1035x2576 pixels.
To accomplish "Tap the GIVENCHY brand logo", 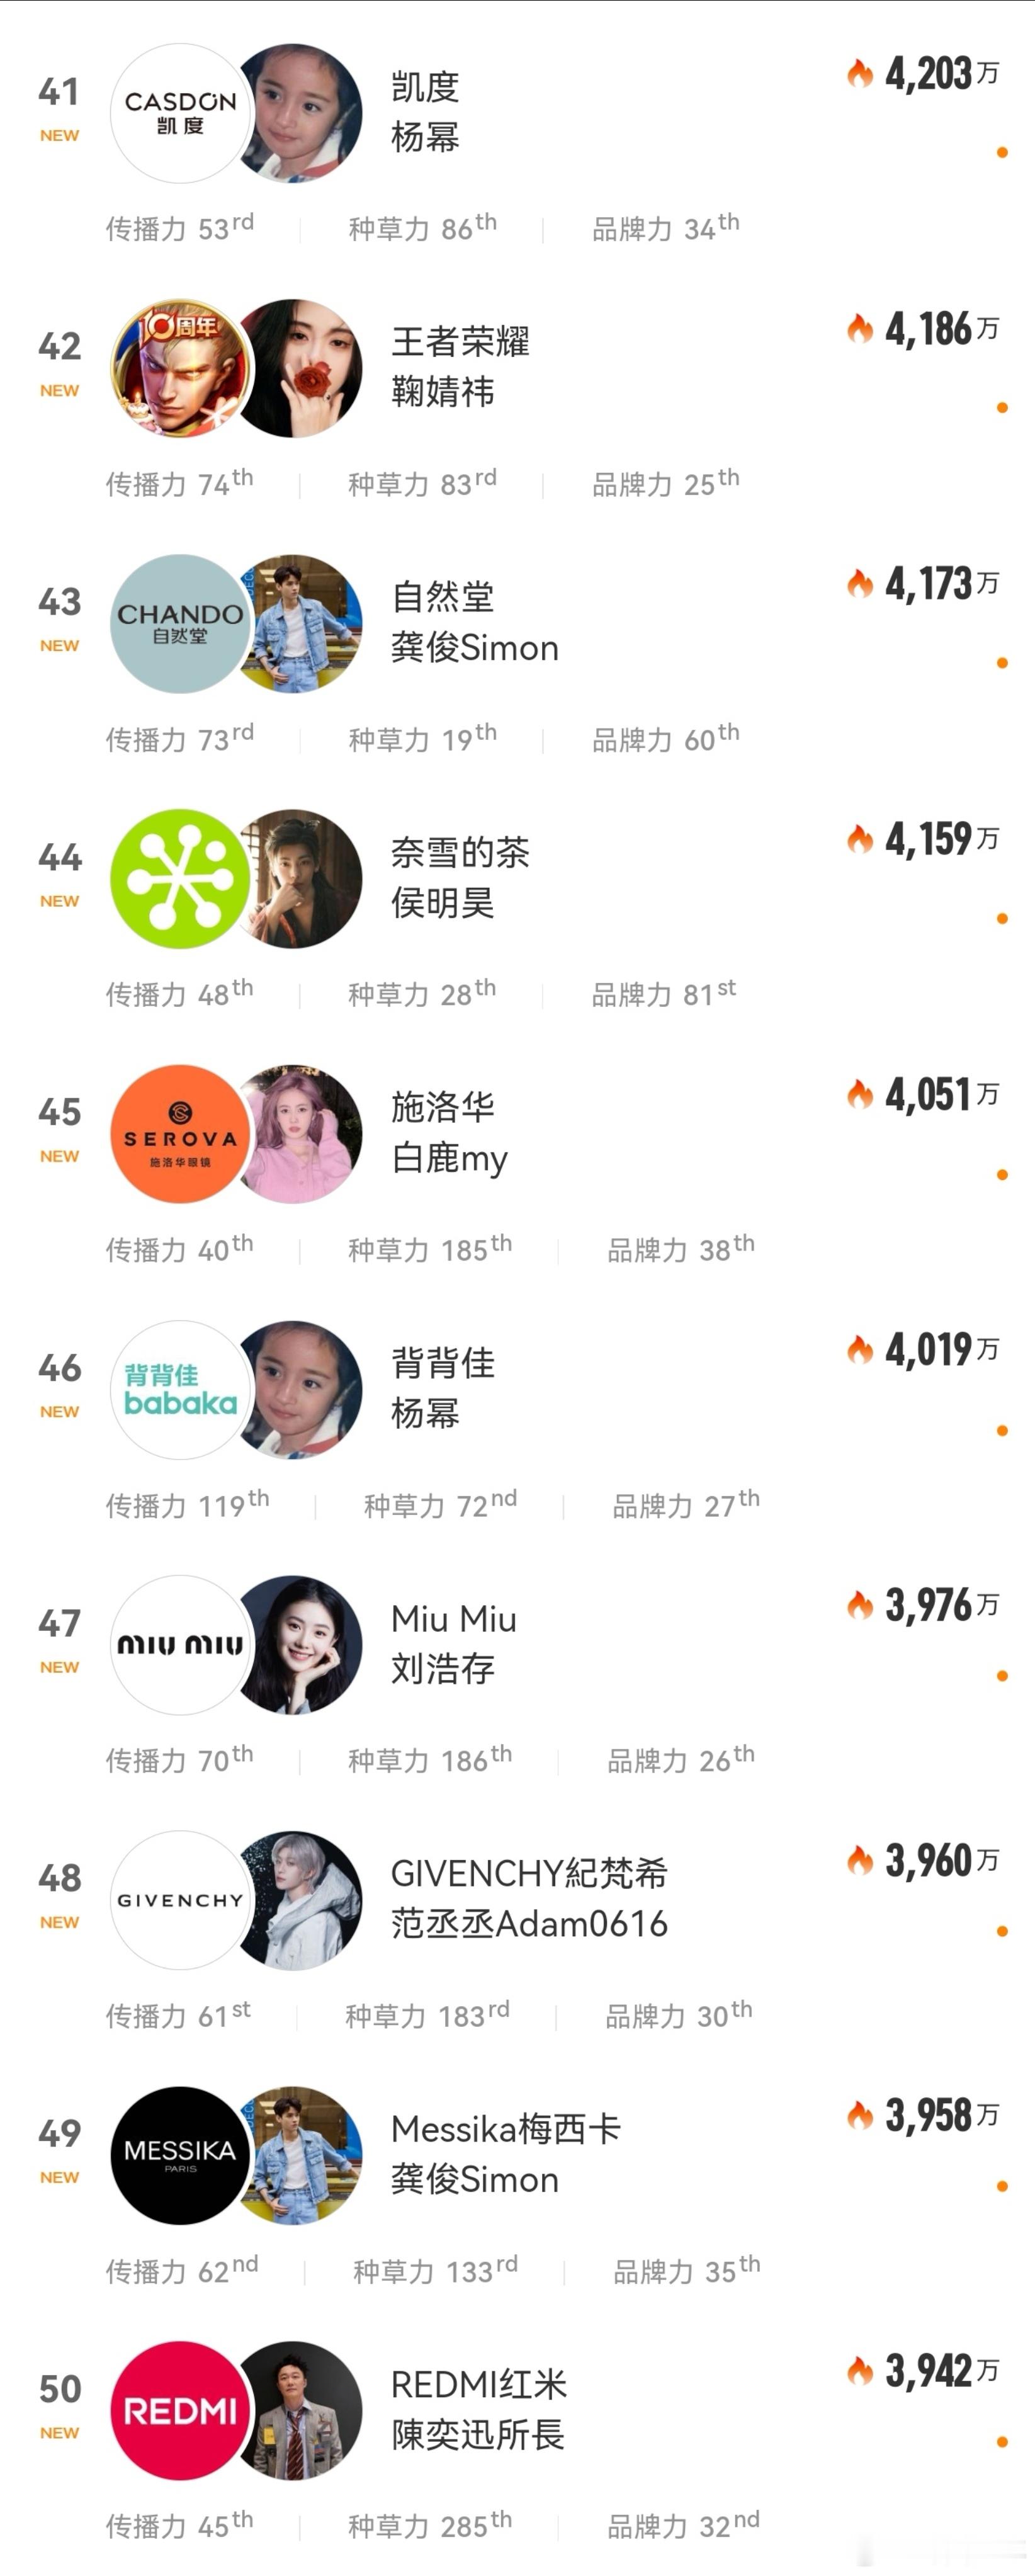I will (x=180, y=1900).
